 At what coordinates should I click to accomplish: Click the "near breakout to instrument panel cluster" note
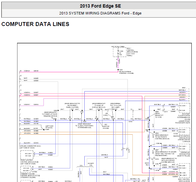(72, 105)
